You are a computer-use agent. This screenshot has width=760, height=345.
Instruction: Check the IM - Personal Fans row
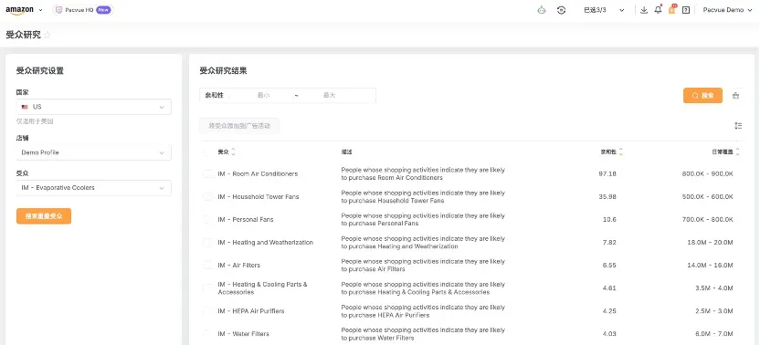(207, 219)
